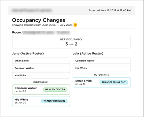Click the '3 → 2' net occupancy value

[71, 44]
